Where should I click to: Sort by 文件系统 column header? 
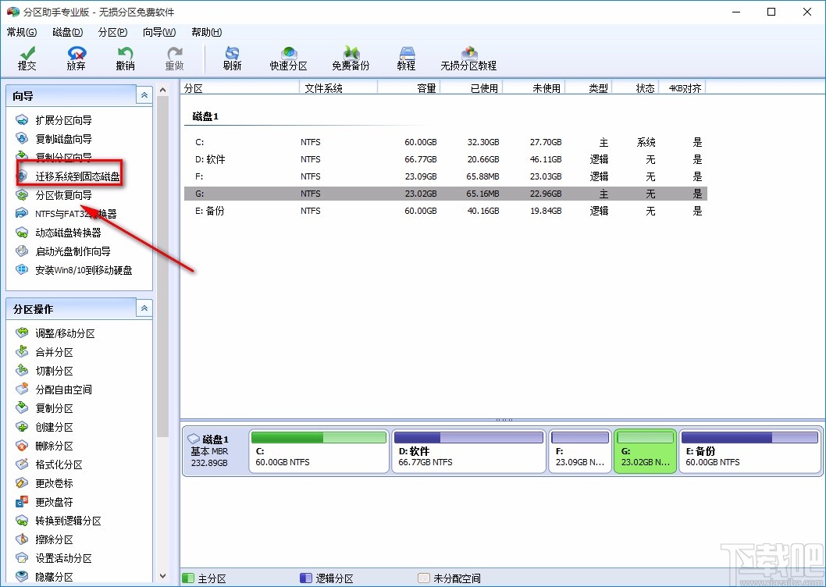pos(339,88)
